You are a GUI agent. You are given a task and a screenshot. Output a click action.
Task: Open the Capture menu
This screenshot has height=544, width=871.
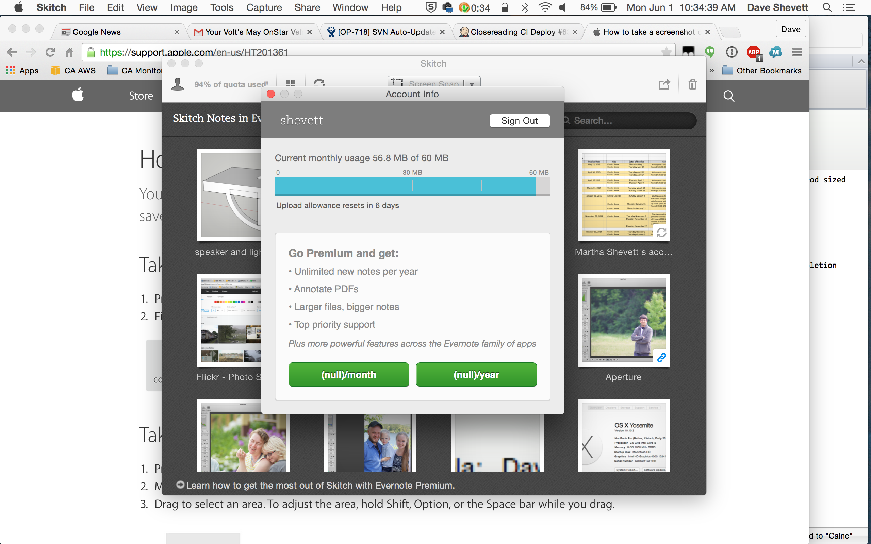coord(264,7)
